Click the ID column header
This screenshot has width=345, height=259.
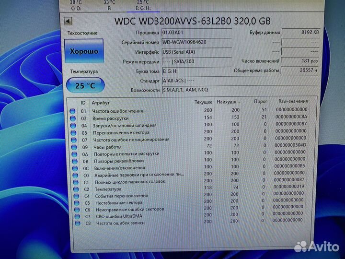point(83,103)
